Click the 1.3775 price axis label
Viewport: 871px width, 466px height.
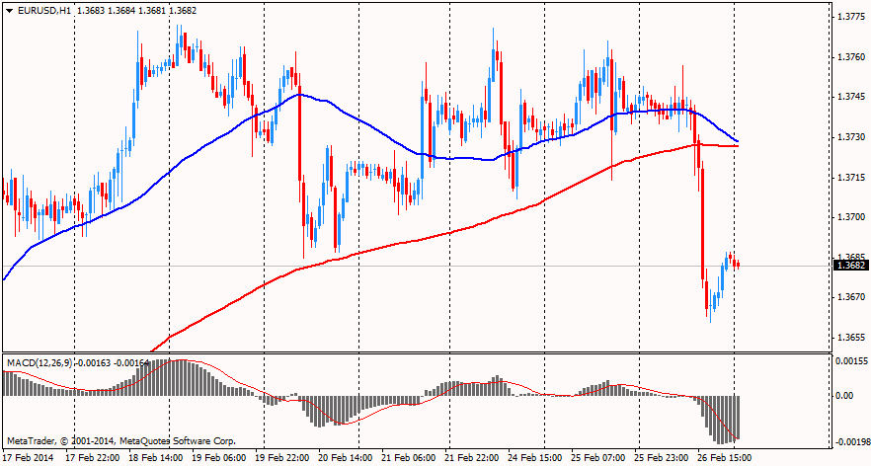coord(852,17)
